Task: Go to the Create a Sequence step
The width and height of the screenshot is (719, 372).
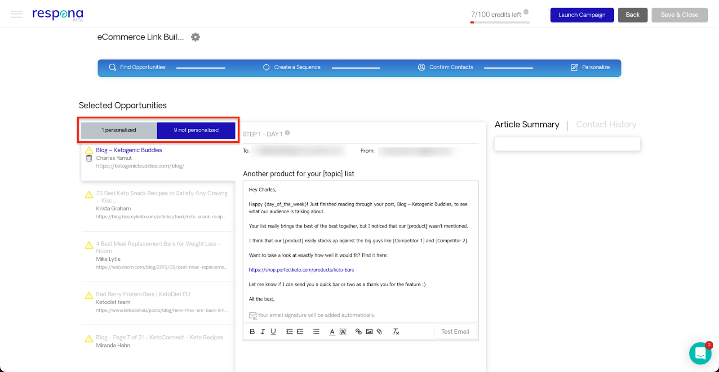Action: pyautogui.click(x=292, y=67)
